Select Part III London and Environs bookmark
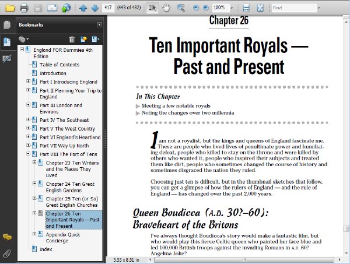 pos(61,108)
